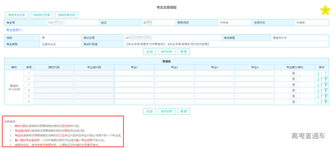334x148 pixels.
Task: Send row 6 choice to the top
Action: [x=326, y=102]
